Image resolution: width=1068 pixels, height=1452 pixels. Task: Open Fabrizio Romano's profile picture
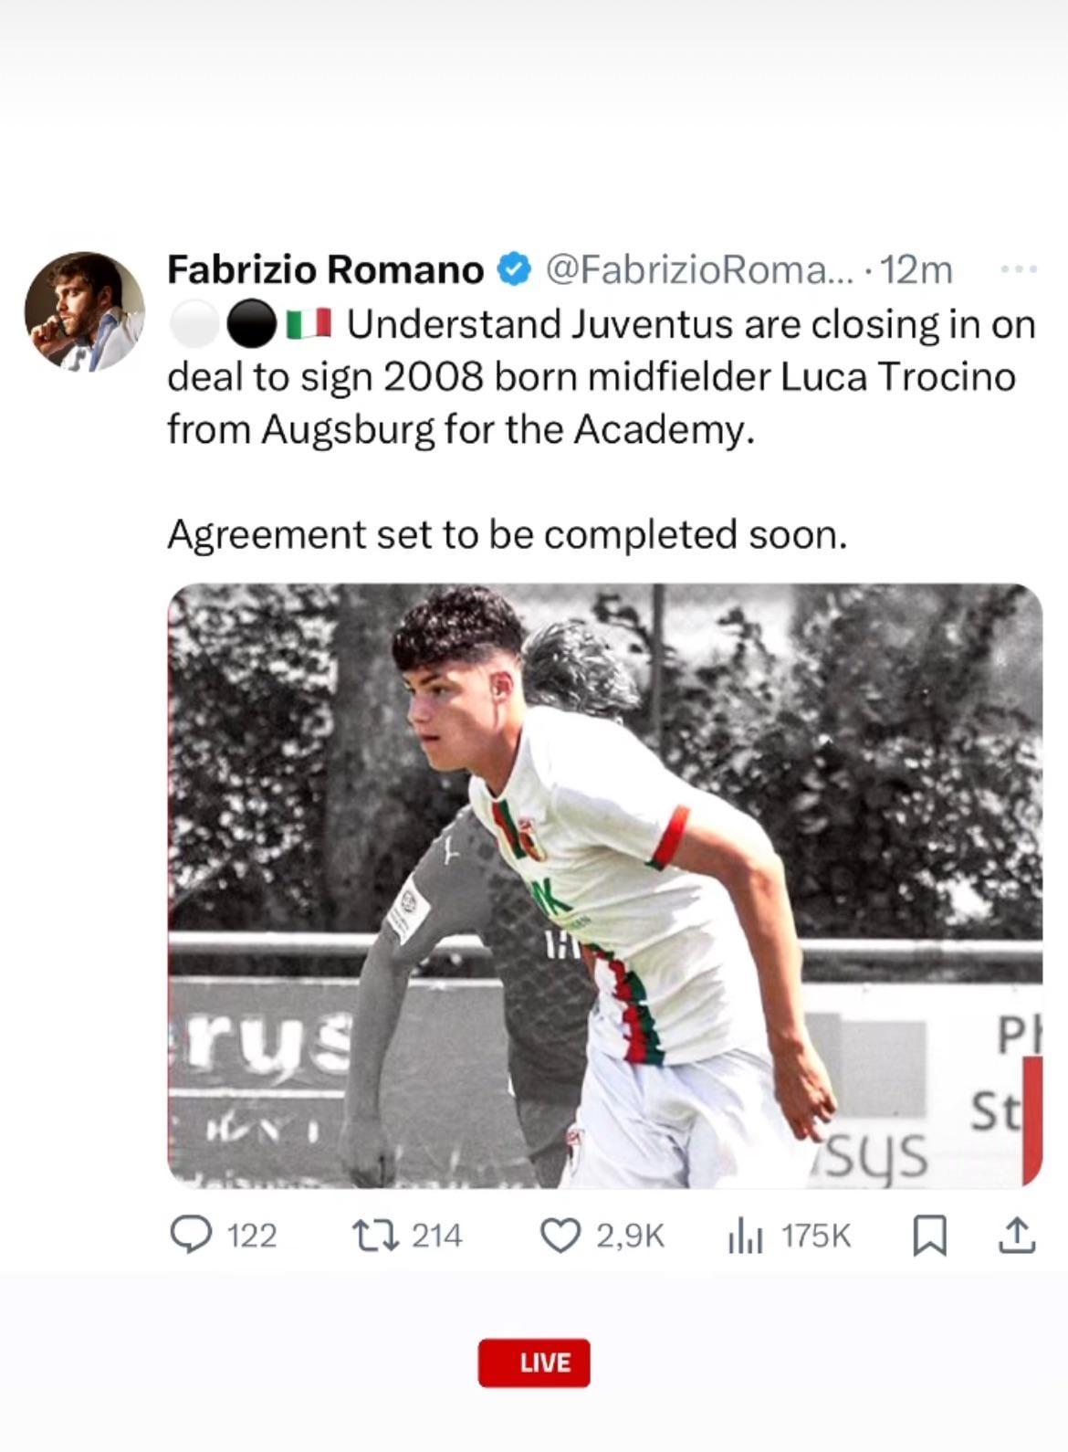(84, 311)
